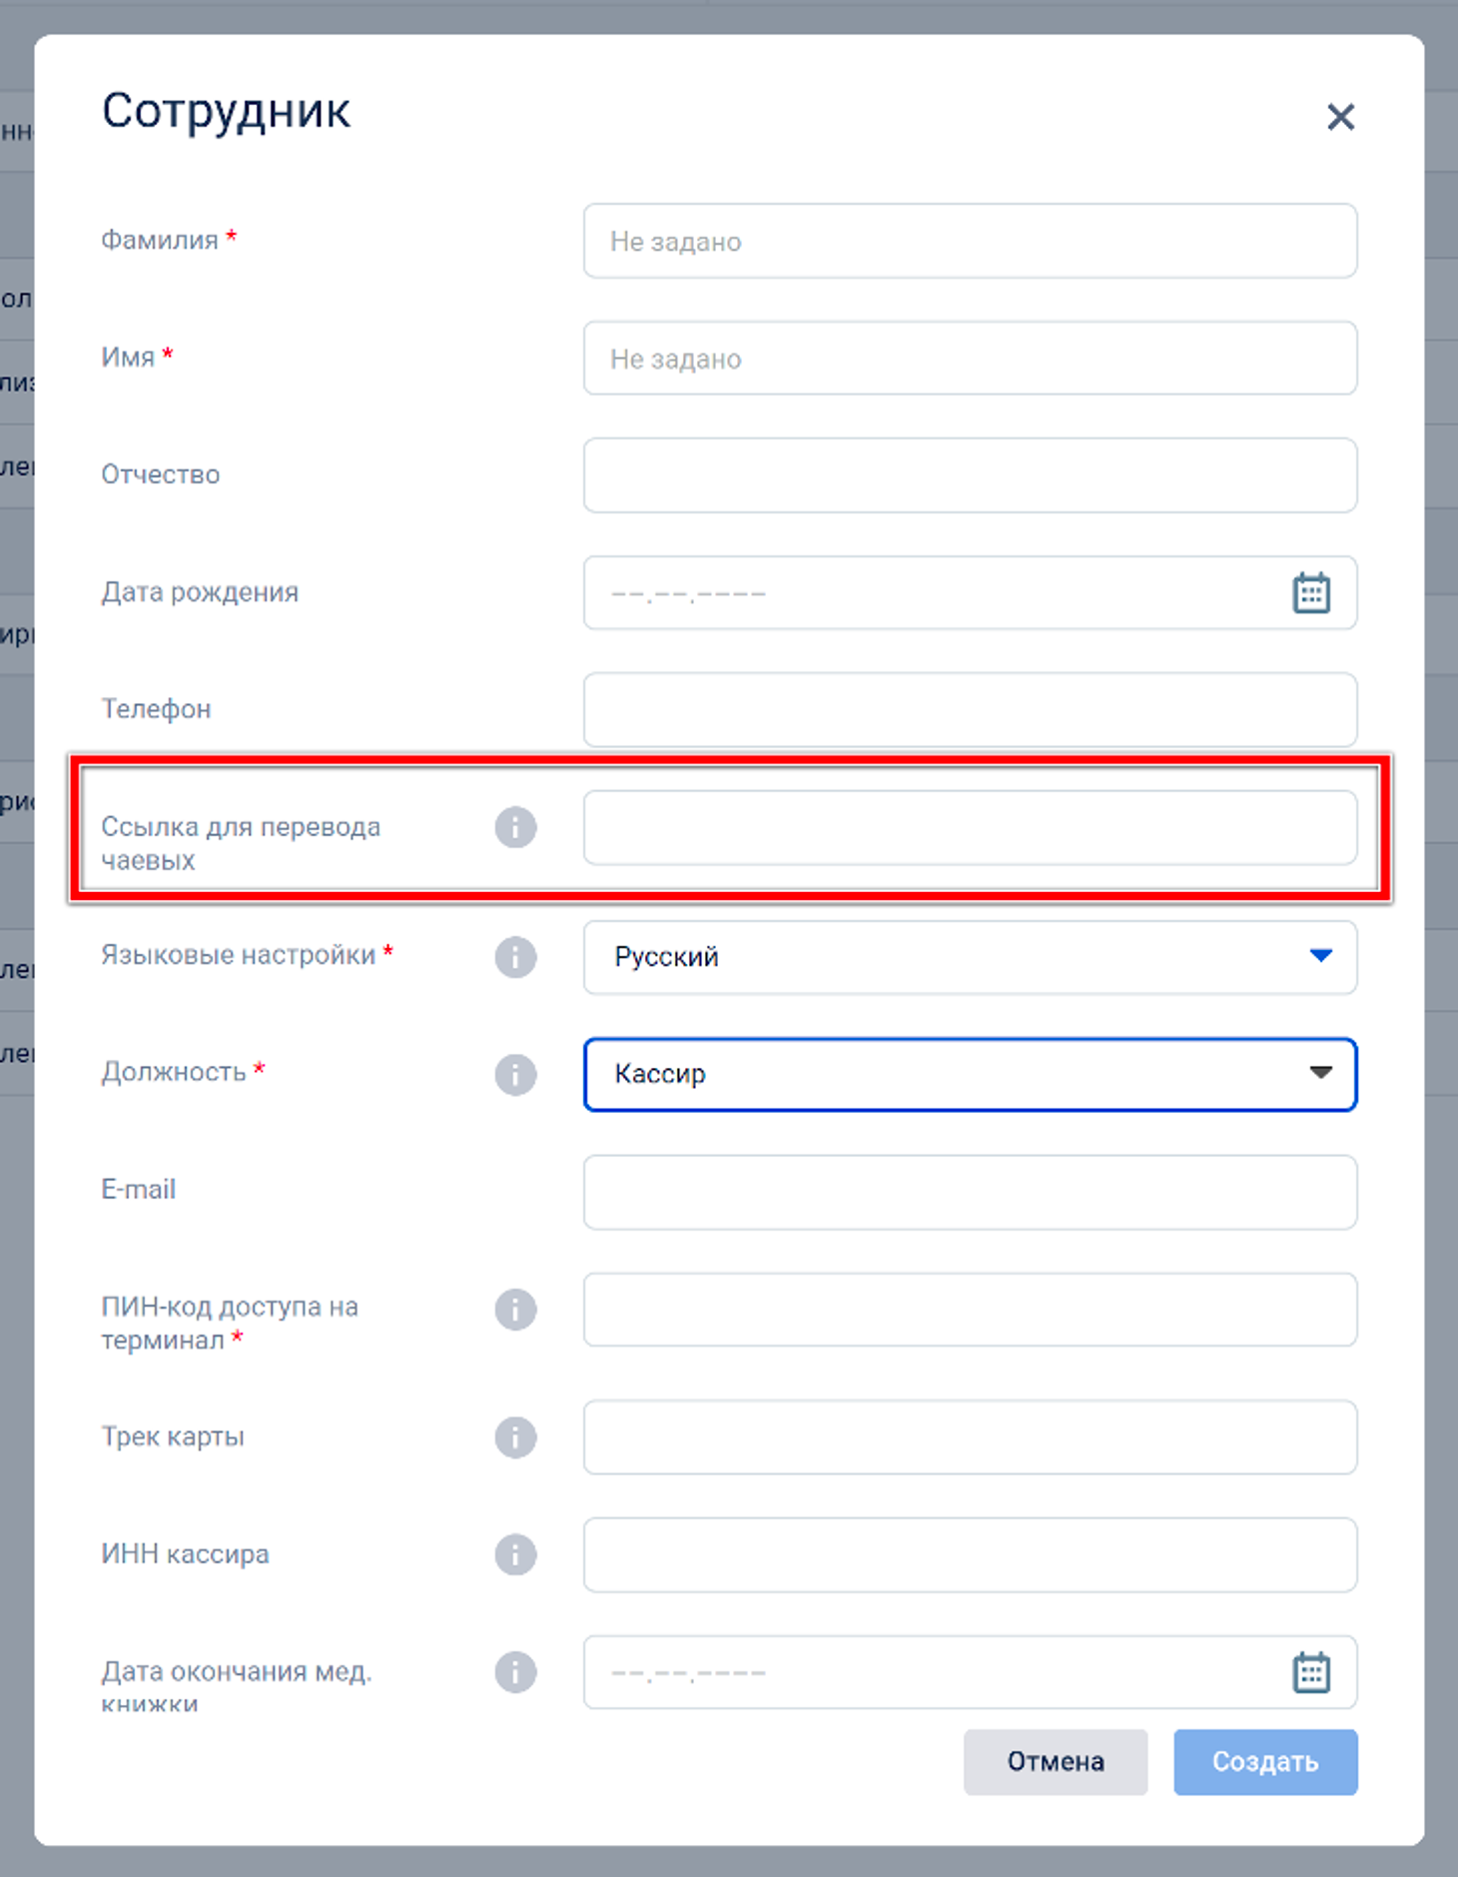Click into the Телефон field
Image resolution: width=1458 pixels, height=1877 pixels.
[x=970, y=709]
